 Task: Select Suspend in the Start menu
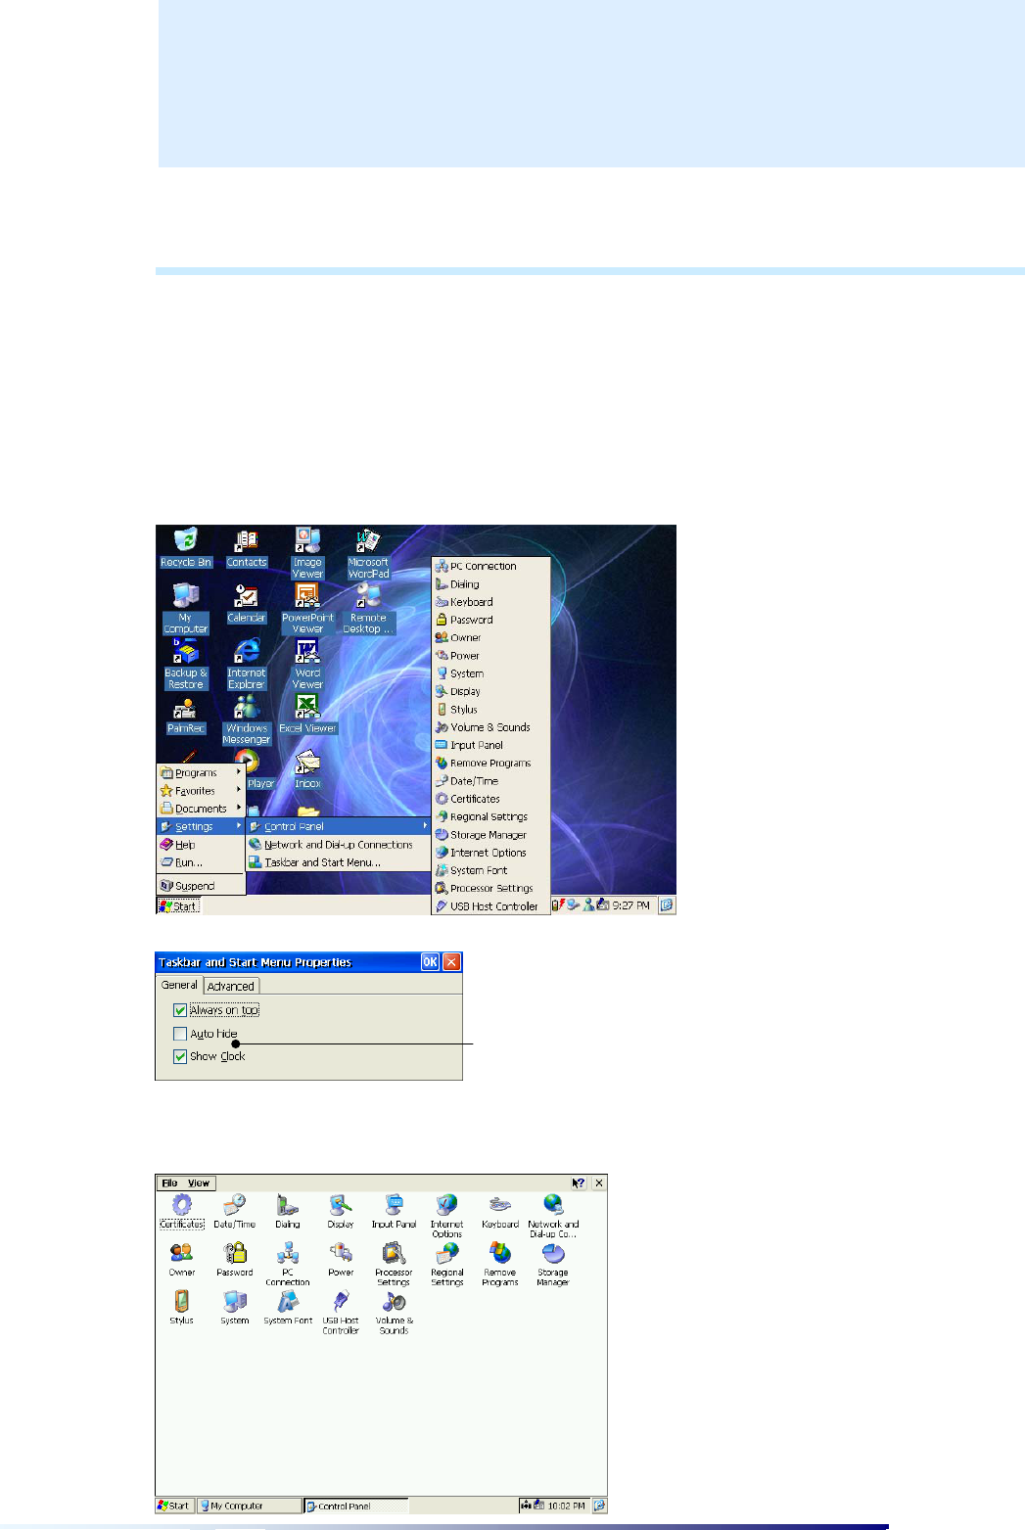point(201,886)
